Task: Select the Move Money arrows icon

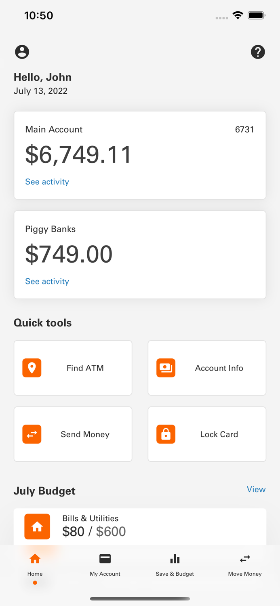Action: 244,558
